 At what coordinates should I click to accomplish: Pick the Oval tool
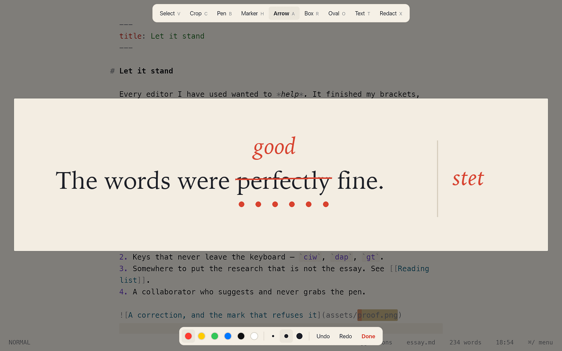(x=337, y=13)
